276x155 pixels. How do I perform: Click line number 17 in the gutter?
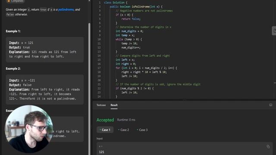pos(99,68)
